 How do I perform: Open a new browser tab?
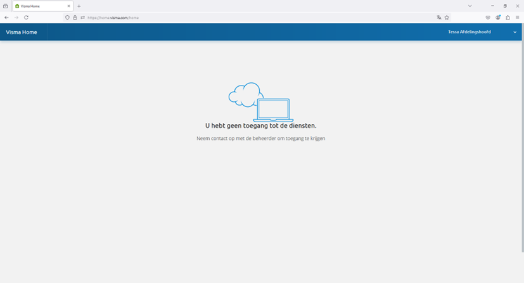tap(79, 6)
